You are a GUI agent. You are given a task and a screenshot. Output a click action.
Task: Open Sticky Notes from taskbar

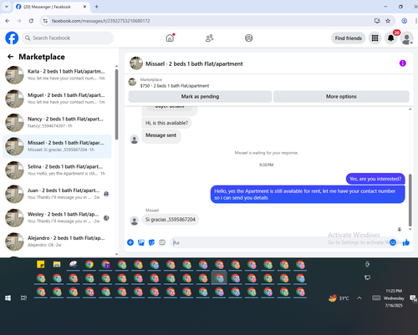click(41, 264)
